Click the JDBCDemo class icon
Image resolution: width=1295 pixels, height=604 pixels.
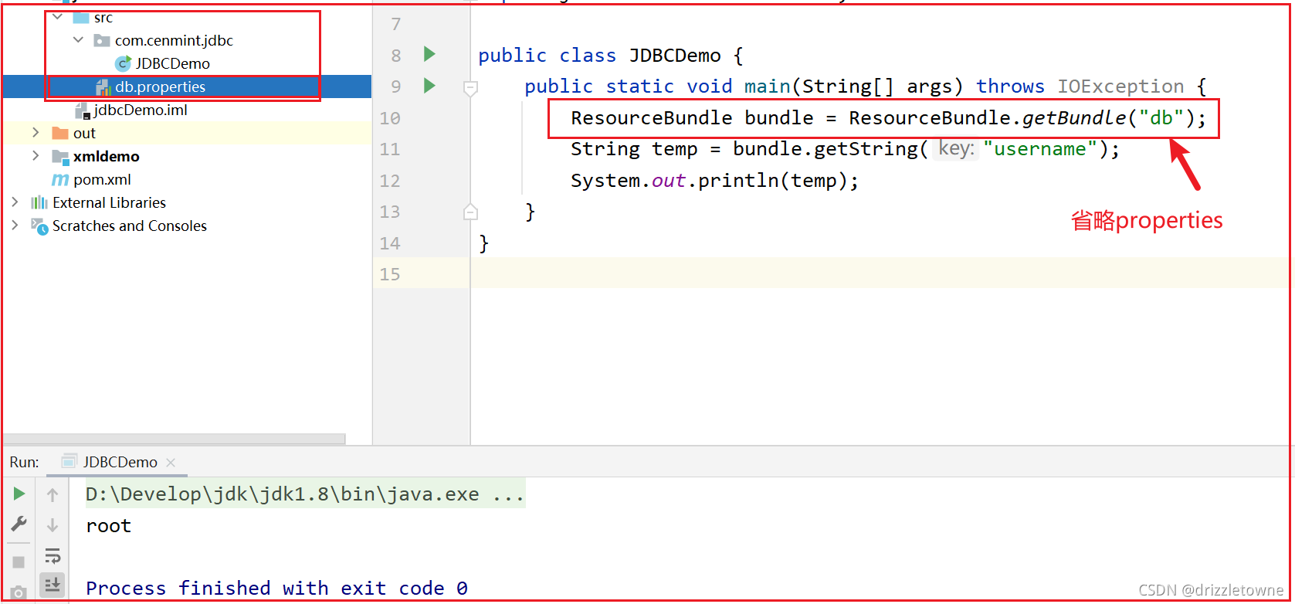(x=123, y=63)
